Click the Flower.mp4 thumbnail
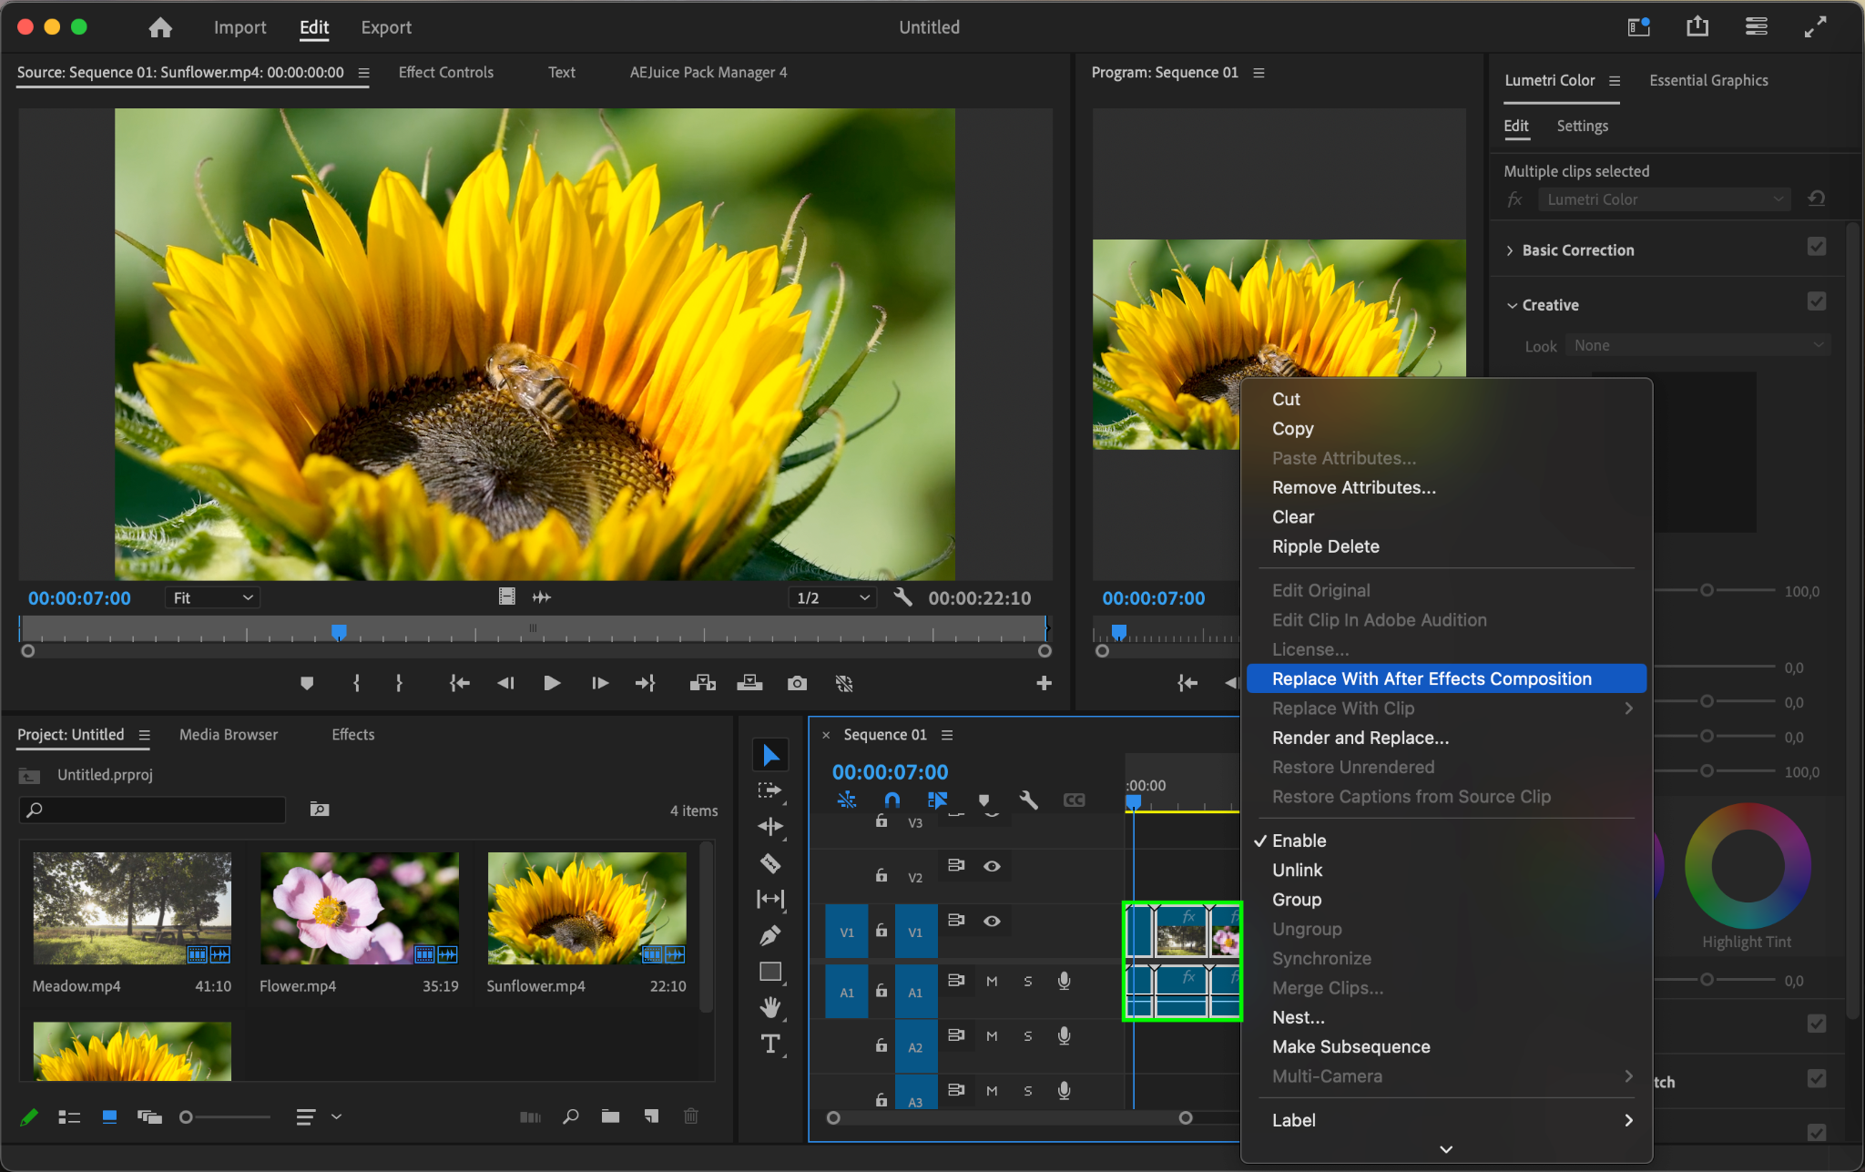Viewport: 1865px width, 1172px height. pyautogui.click(x=359, y=908)
